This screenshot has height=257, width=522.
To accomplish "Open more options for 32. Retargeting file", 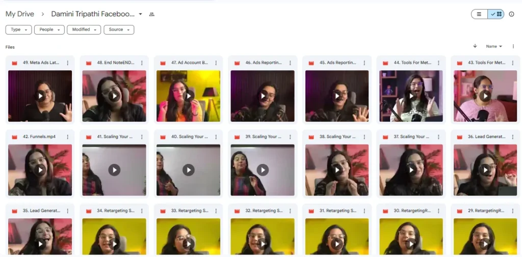I will 290,211.
